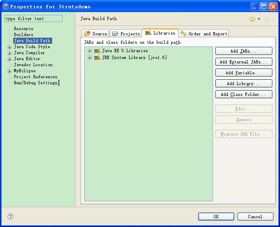The height and width of the screenshot is (227, 280).
Task: Select Resource in the properties tree
Action: point(23,28)
